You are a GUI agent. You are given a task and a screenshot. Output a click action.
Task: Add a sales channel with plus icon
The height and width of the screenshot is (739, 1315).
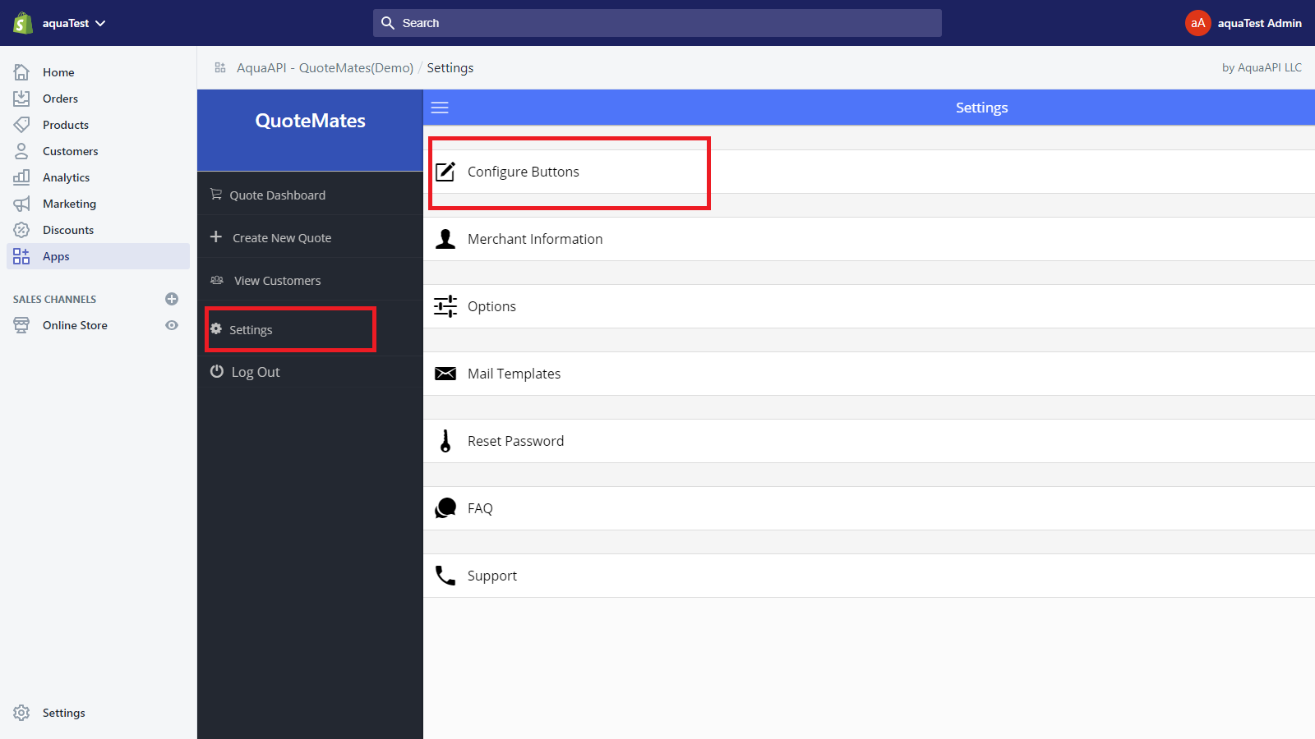coord(172,299)
